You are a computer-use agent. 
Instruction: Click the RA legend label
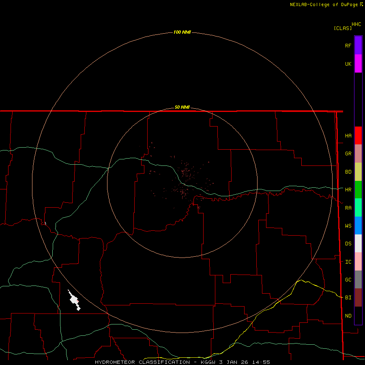click(x=348, y=208)
